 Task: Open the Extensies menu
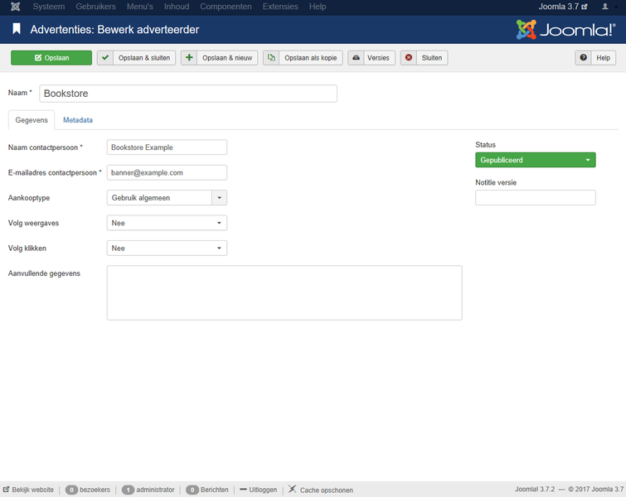click(280, 7)
